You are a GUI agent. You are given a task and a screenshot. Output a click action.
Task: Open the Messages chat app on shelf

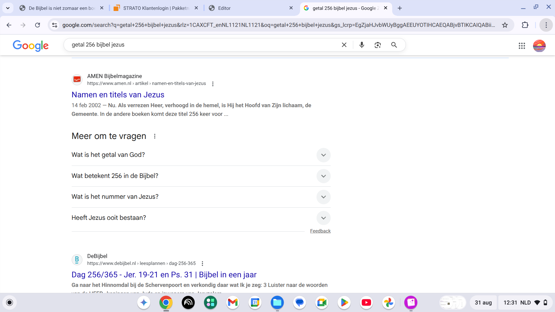coord(299,302)
